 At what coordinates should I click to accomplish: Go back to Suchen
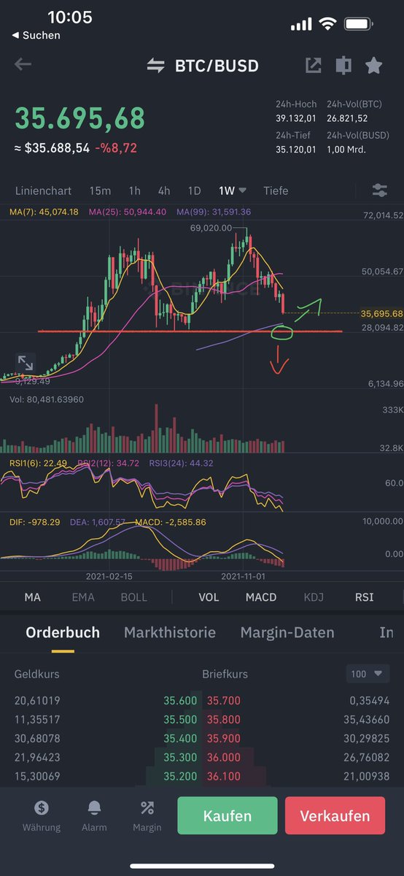[36, 35]
